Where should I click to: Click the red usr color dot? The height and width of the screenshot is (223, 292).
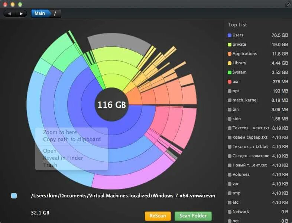[230, 82]
